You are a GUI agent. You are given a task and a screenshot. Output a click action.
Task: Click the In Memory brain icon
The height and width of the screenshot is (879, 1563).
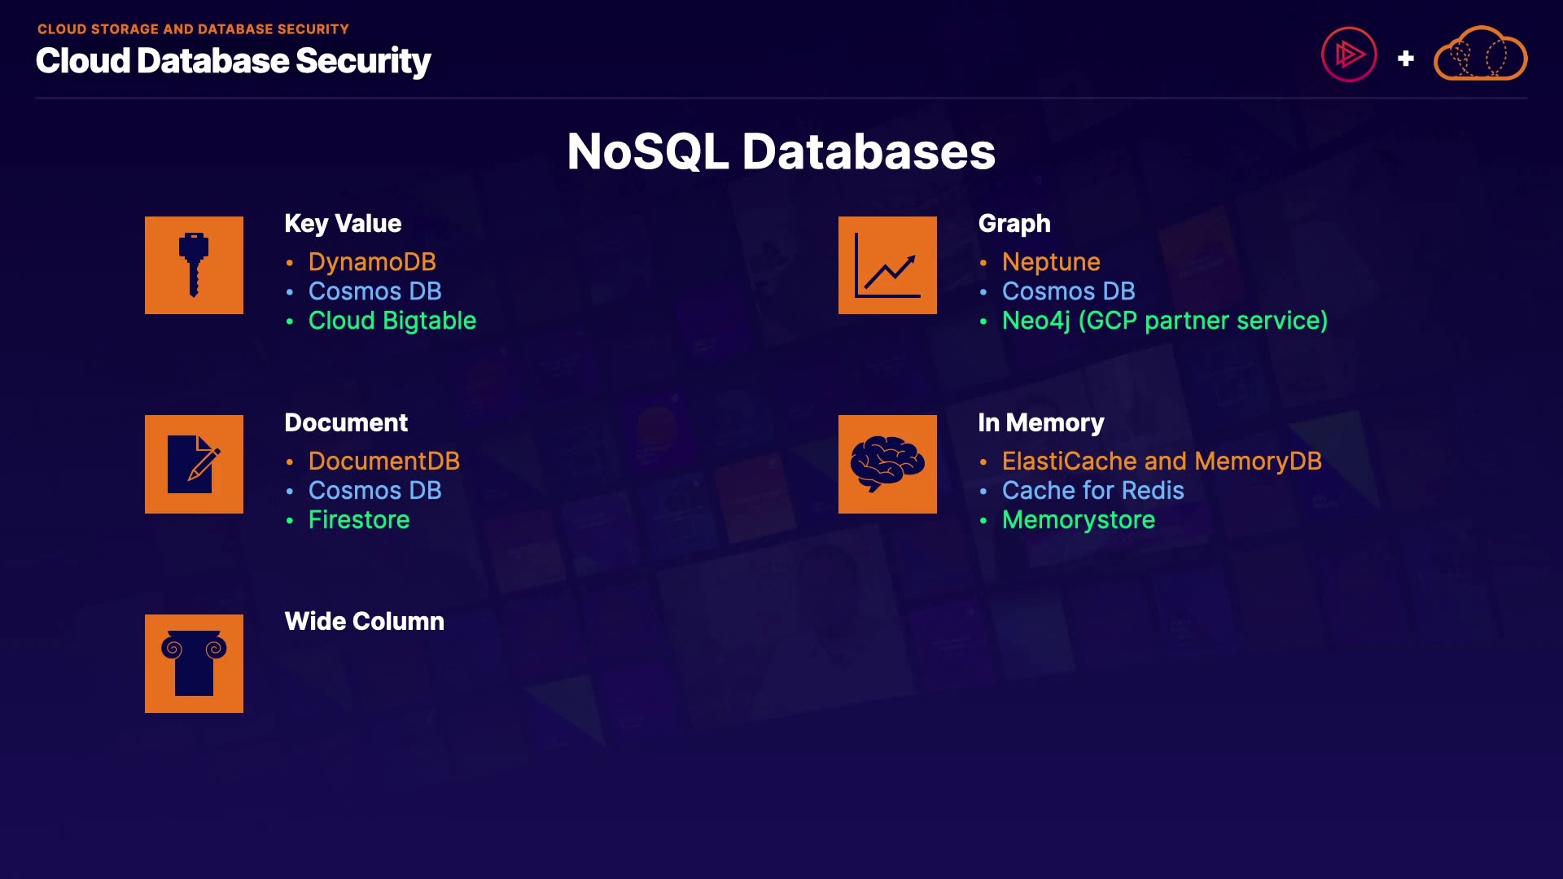point(887,464)
